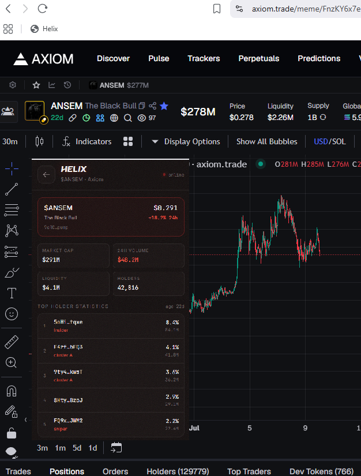Click the eye watchers count 97
The width and height of the screenshot is (361, 476).
tap(146, 118)
